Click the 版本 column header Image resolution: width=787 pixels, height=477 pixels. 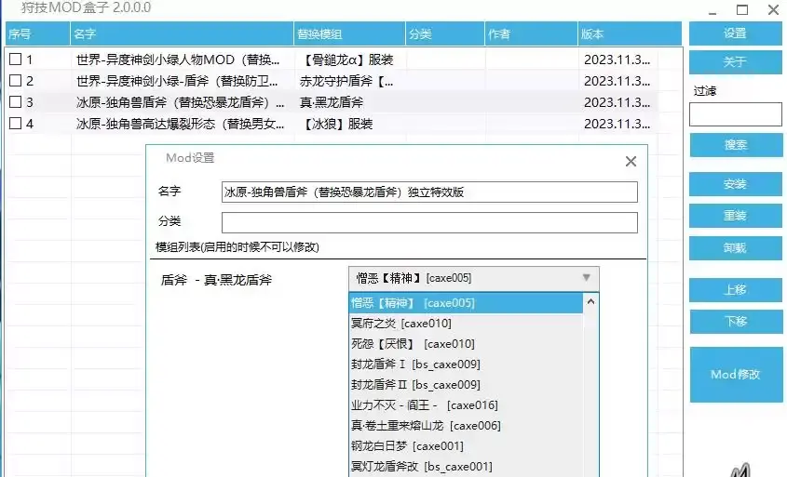pyautogui.click(x=615, y=34)
